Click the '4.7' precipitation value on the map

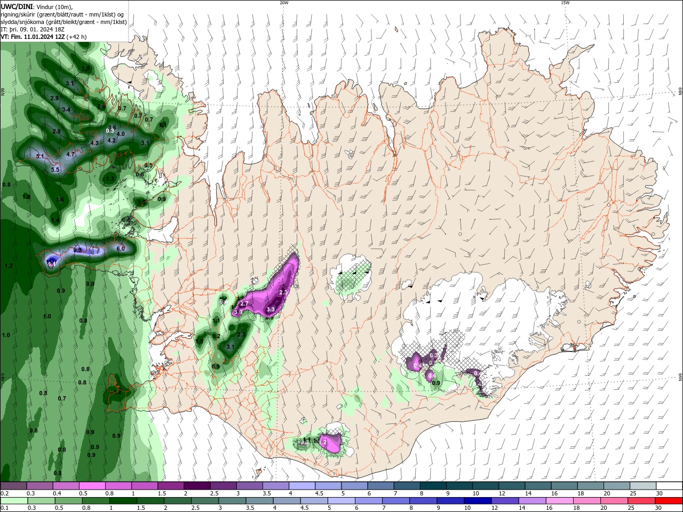point(70,154)
